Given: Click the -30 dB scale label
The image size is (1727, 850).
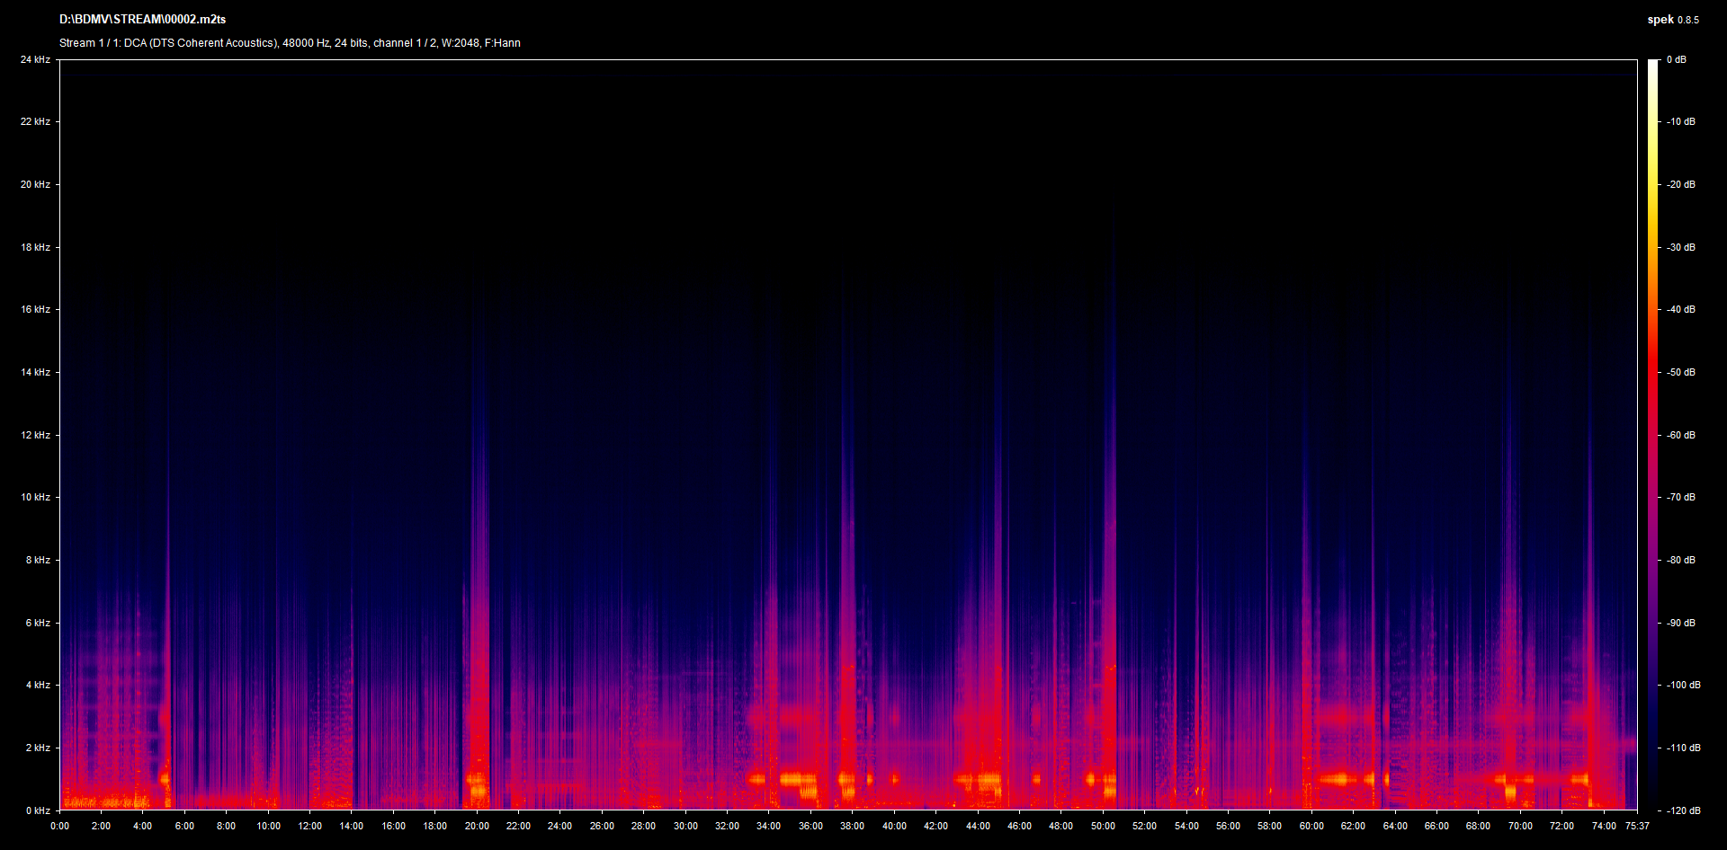Looking at the screenshot, I should pyautogui.click(x=1680, y=247).
